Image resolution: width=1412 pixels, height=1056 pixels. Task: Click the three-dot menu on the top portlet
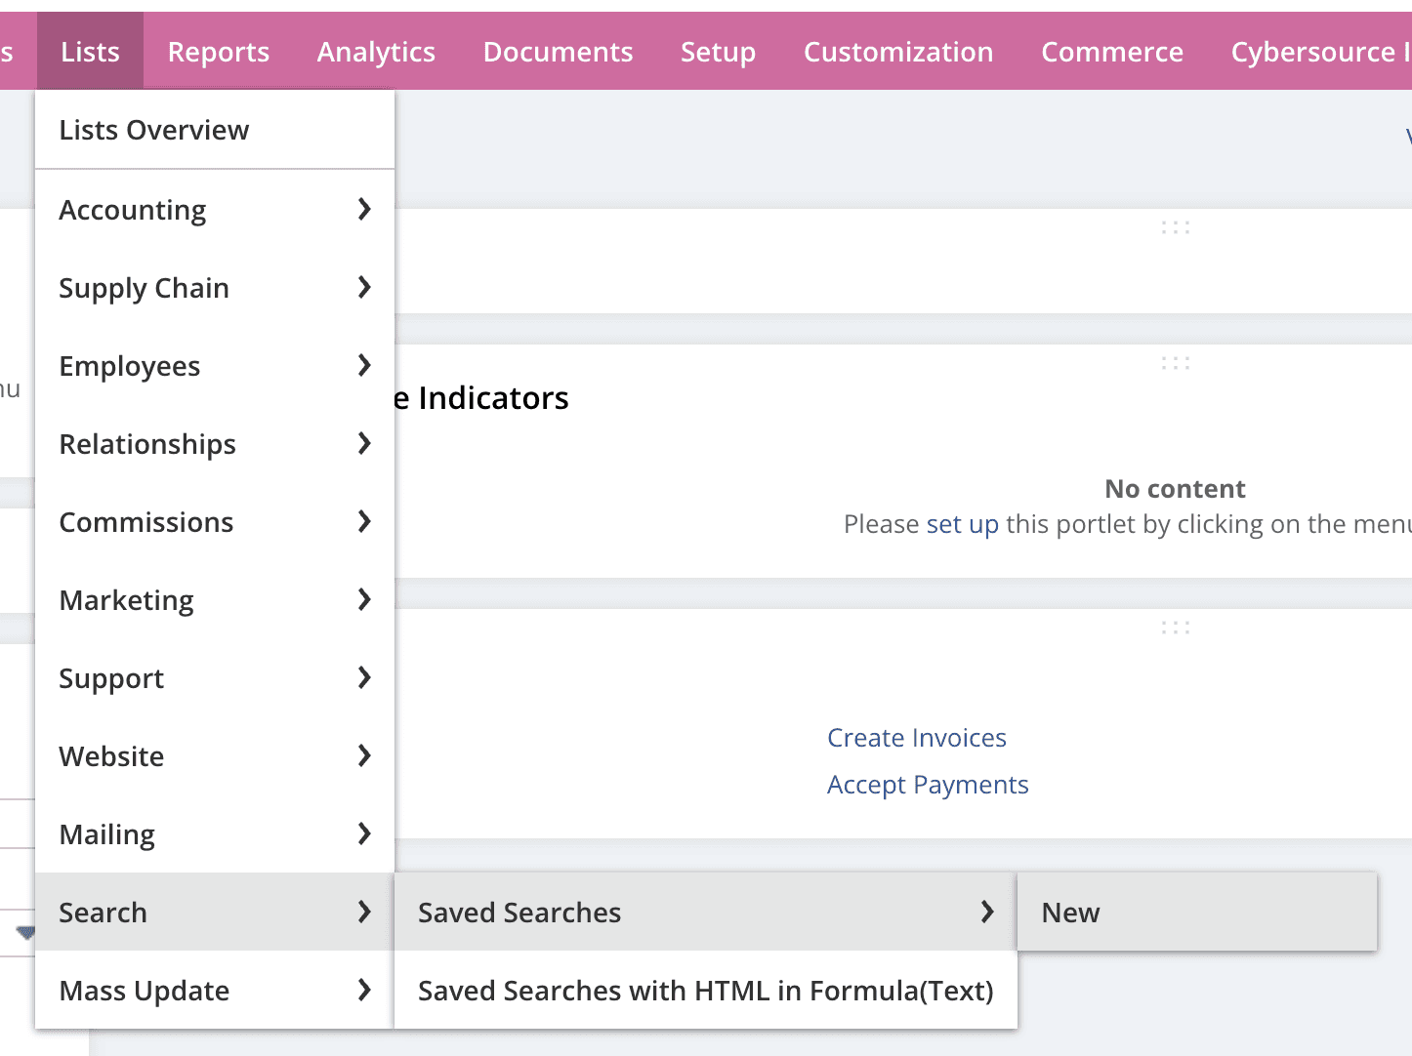coord(1175,226)
